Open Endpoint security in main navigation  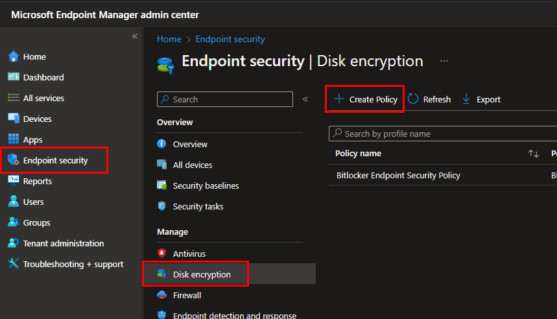pyautogui.click(x=55, y=160)
